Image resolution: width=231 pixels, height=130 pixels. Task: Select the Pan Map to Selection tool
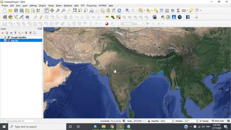[x=52, y=10]
